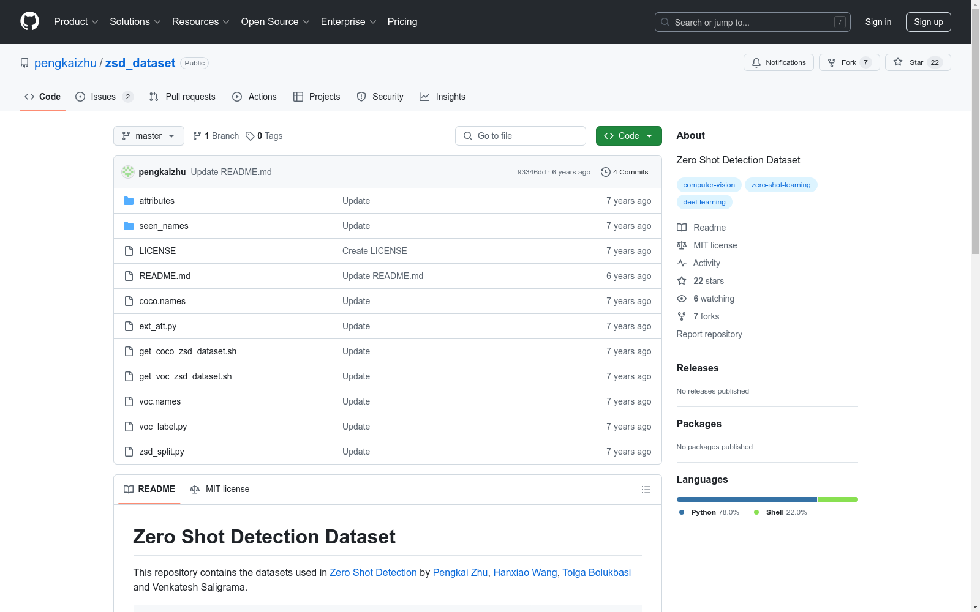This screenshot has height=612, width=980.
Task: Click the README outline list icon
Action: 646,490
